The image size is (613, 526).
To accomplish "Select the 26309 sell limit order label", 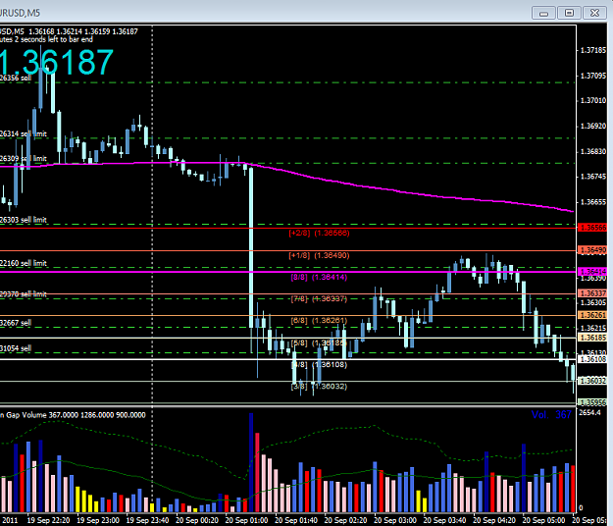I will (24, 158).
